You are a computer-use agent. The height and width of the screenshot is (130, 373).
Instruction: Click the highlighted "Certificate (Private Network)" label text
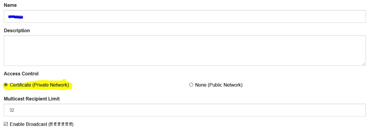point(39,85)
